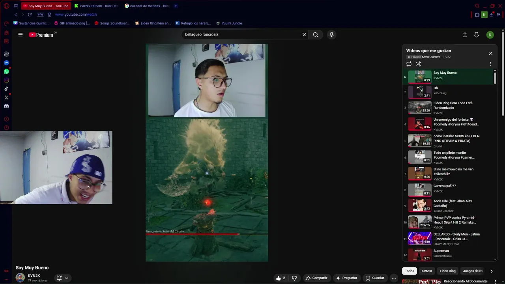Open ChatGPT in the browser sidebar

6,54
